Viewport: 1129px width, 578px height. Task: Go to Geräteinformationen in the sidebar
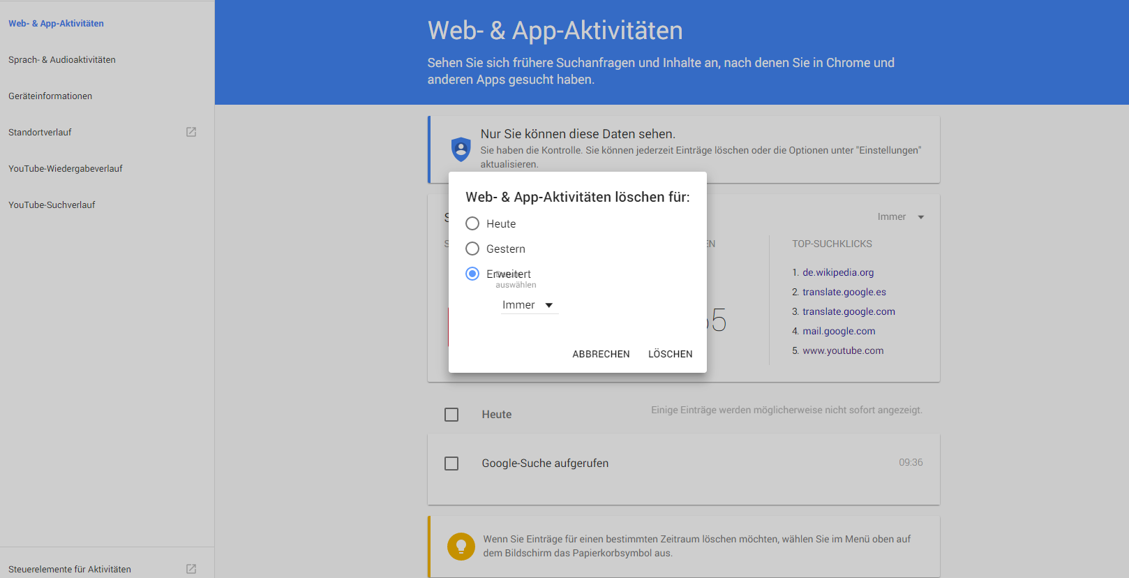[x=50, y=96]
